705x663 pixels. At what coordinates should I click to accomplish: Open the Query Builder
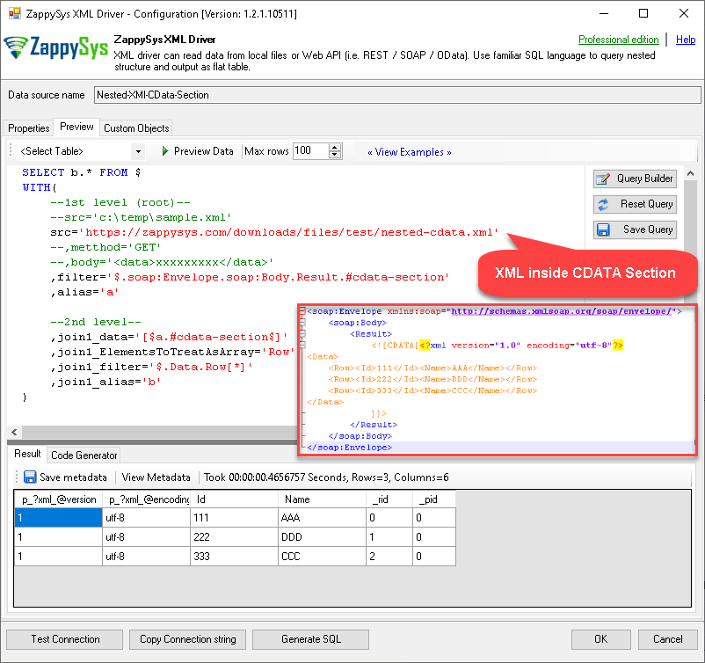(634, 178)
